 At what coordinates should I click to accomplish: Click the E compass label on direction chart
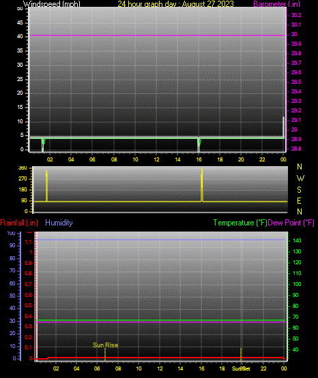pos(299,200)
